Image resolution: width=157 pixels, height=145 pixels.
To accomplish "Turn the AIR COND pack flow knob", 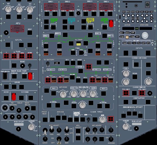I will tap(63, 94).
